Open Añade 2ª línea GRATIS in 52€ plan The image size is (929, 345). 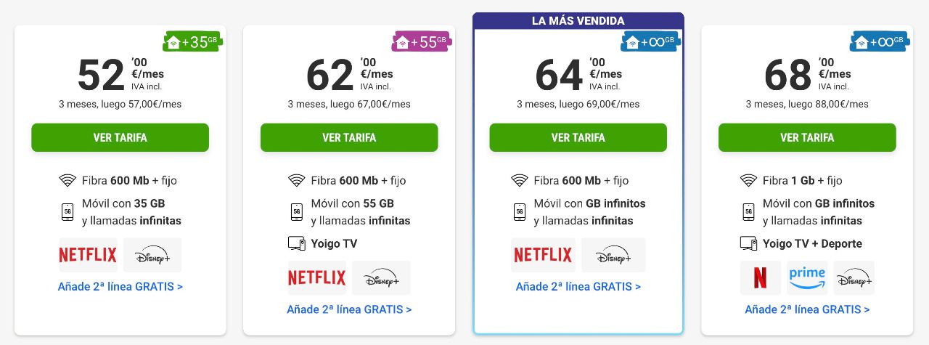120,286
